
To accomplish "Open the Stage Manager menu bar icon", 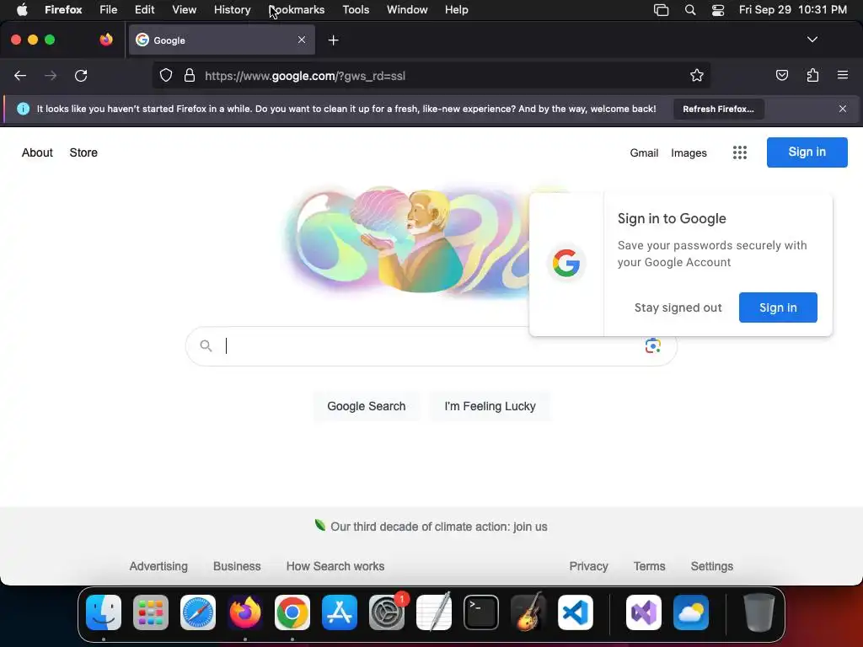I will point(661,10).
